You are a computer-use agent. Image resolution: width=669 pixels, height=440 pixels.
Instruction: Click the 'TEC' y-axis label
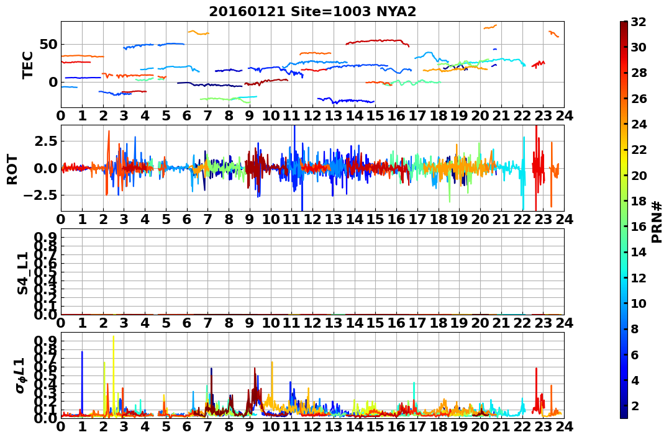click(28, 65)
